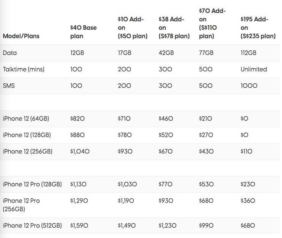
Task: Click the $10 Add-on ($50 plan) header
Action: tap(132, 28)
